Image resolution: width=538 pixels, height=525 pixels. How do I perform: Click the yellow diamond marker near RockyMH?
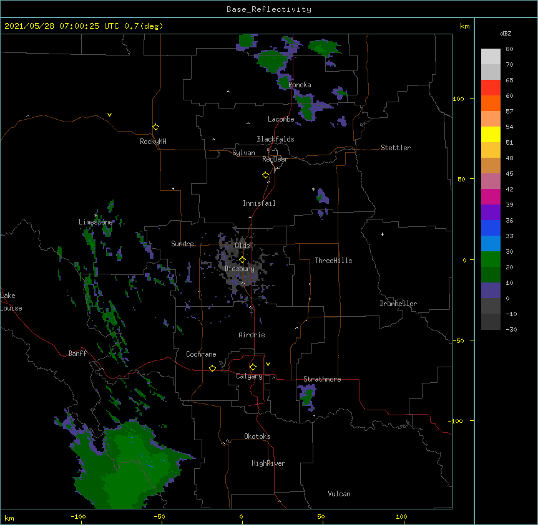point(155,127)
